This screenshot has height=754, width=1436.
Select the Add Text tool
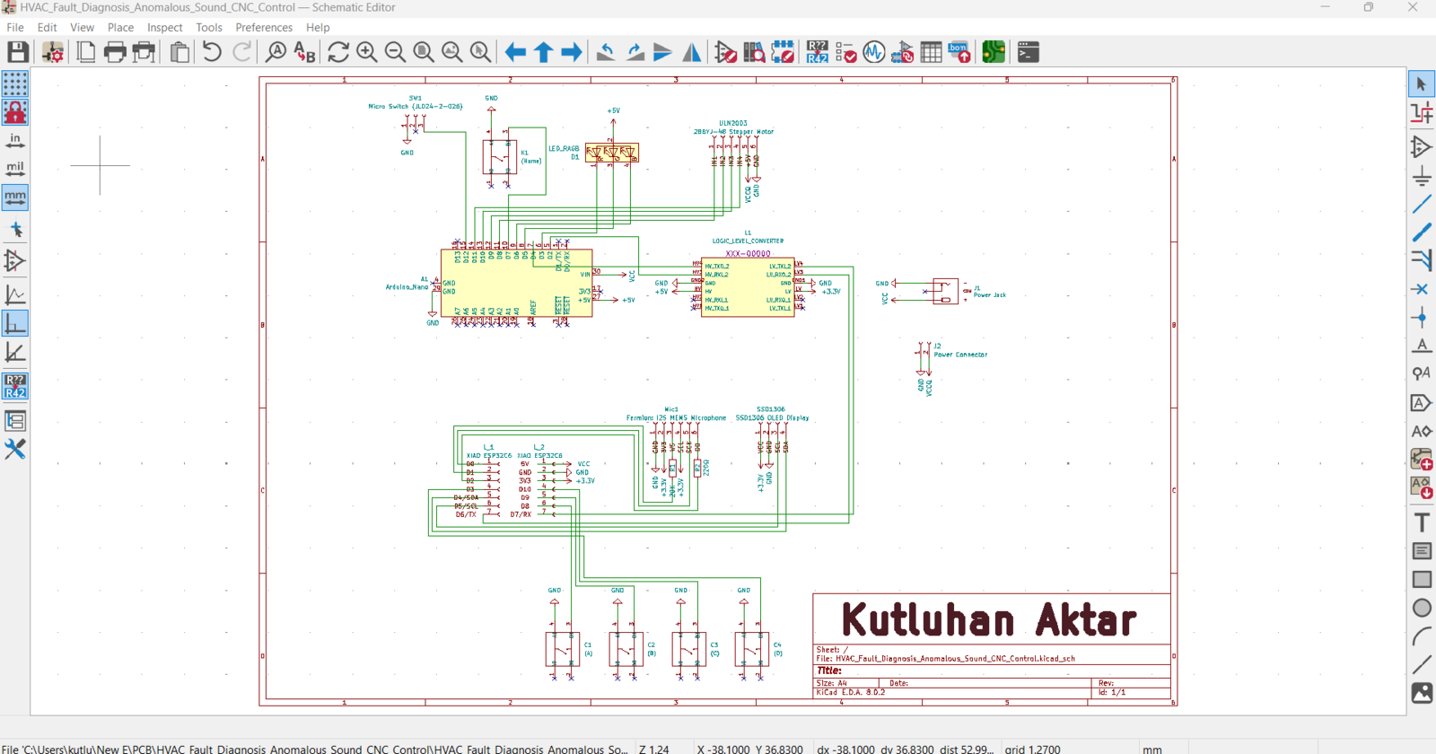(1422, 522)
